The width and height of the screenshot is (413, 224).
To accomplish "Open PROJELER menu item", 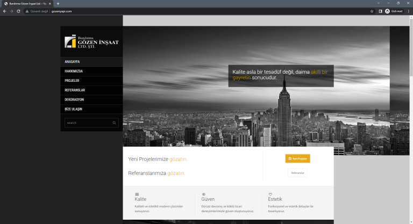I will (x=91, y=81).
